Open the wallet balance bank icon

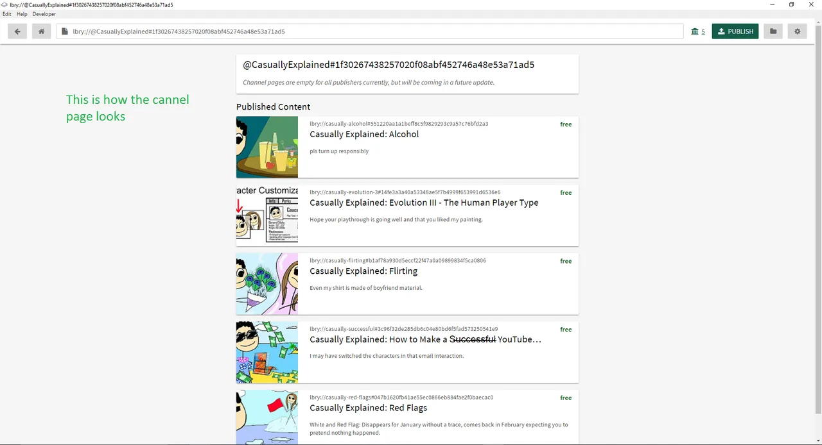[x=695, y=31]
